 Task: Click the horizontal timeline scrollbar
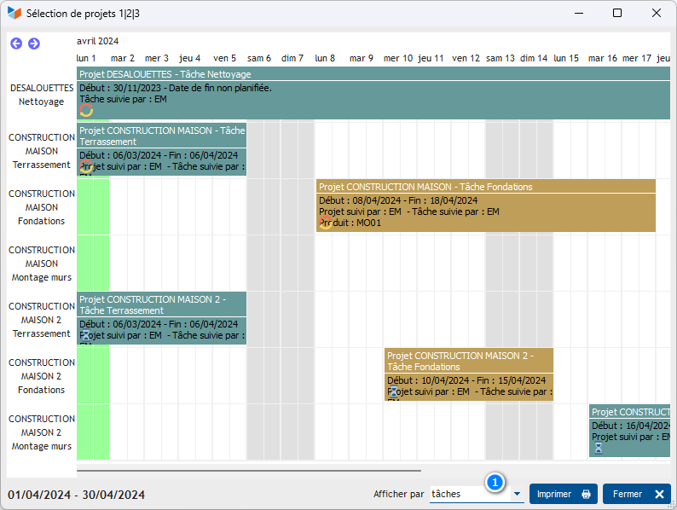[x=248, y=470]
